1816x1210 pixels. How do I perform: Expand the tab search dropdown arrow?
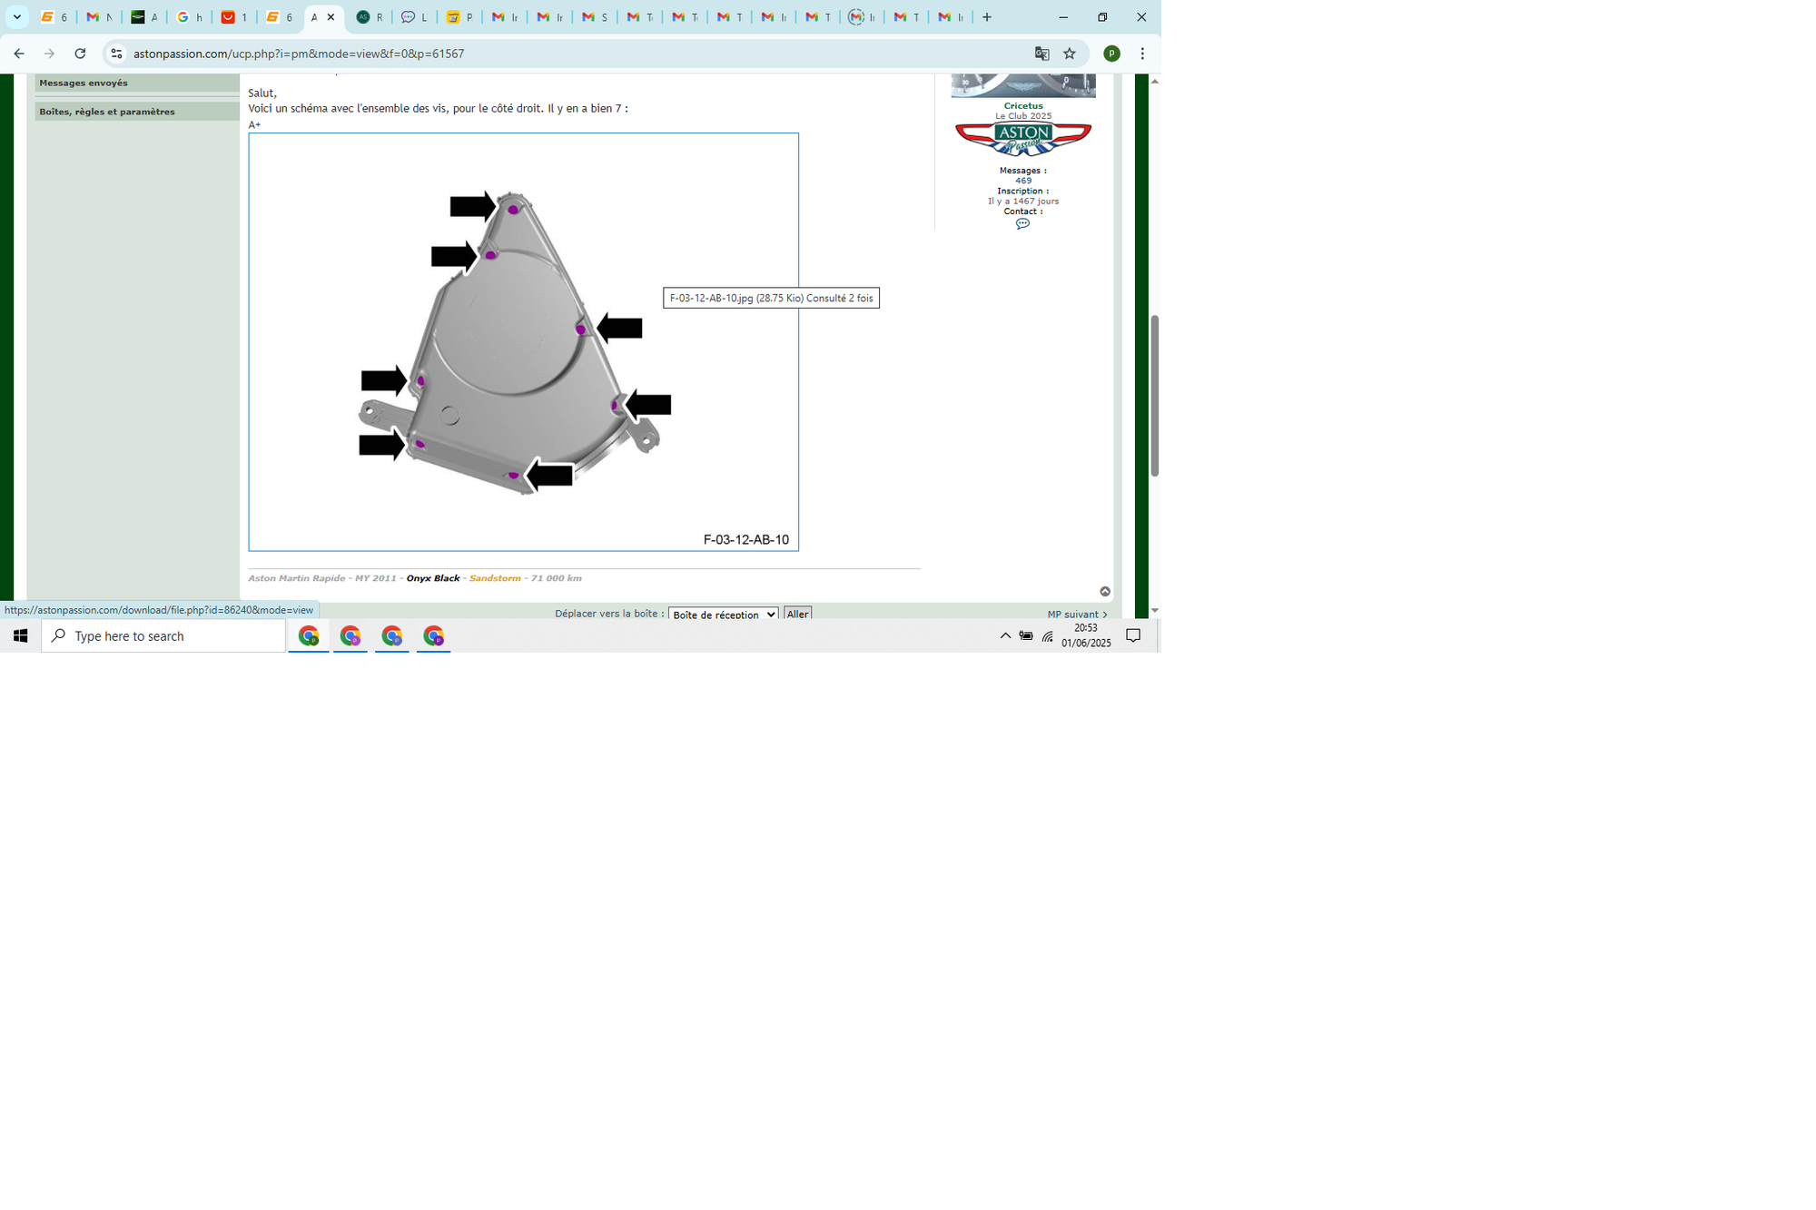coord(16,17)
